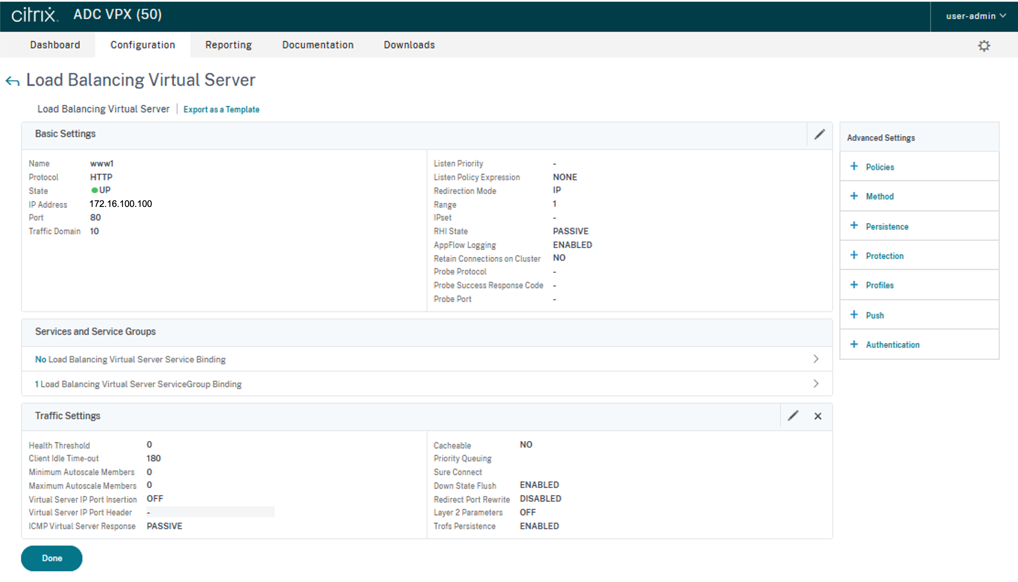The width and height of the screenshot is (1018, 582).
Task: Open the user-admin dropdown menu
Action: click(x=975, y=16)
